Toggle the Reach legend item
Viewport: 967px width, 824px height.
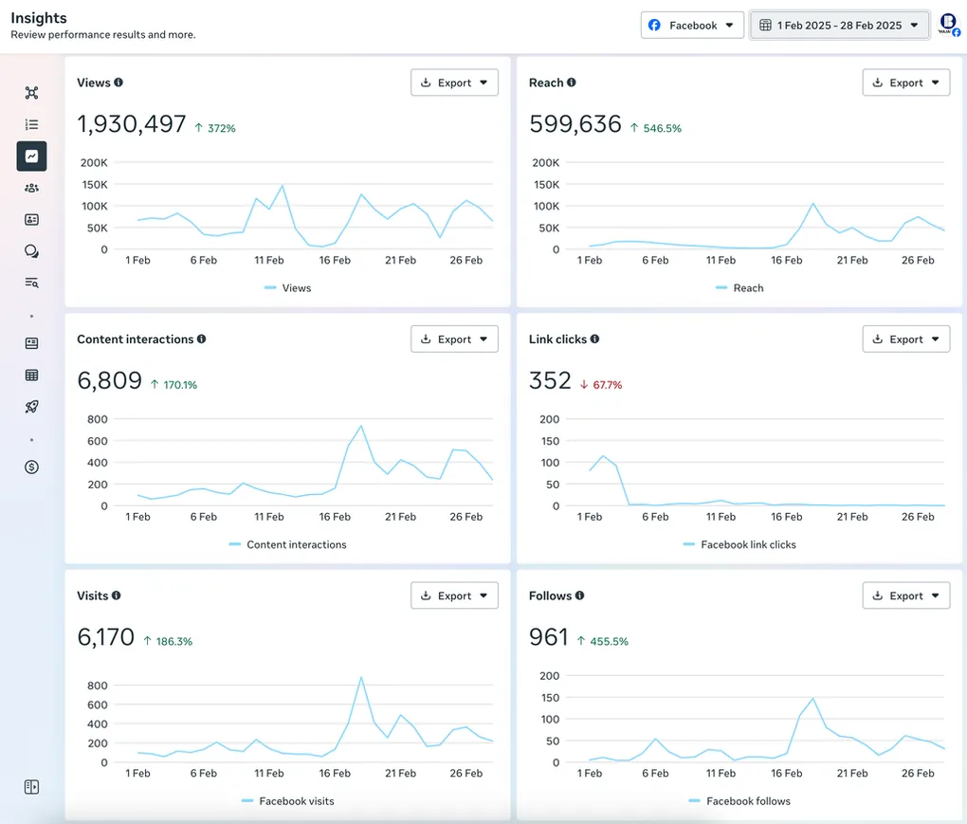tap(739, 288)
